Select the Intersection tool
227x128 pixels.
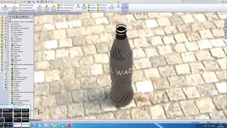102,8
